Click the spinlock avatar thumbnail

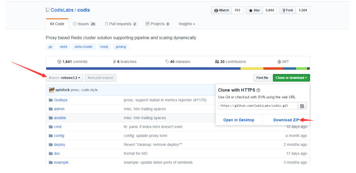[x=51, y=90]
